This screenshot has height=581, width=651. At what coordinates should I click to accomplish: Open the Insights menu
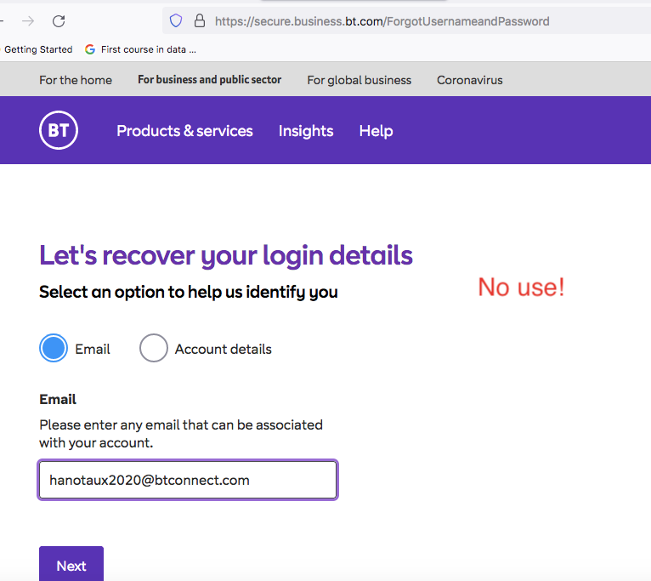[x=306, y=131]
